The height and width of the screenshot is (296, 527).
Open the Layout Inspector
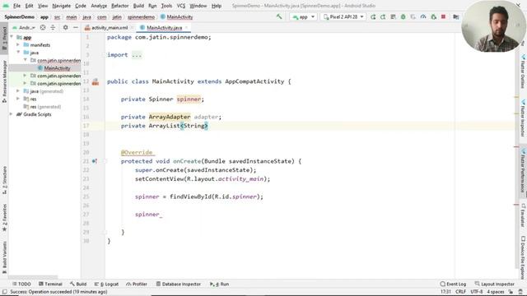point(494,284)
